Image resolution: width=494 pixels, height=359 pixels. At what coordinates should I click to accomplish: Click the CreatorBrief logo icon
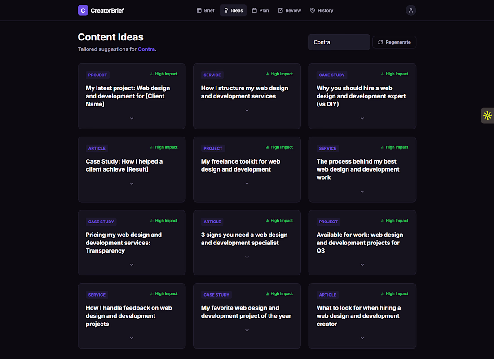point(83,10)
